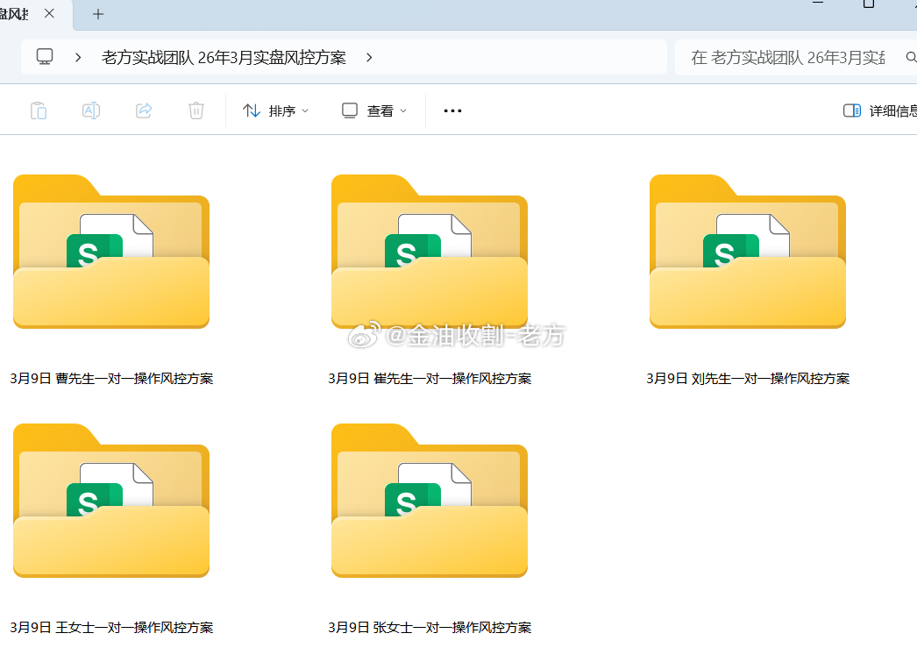Click the Delete (trash) icon
The width and height of the screenshot is (917, 669).
click(195, 110)
